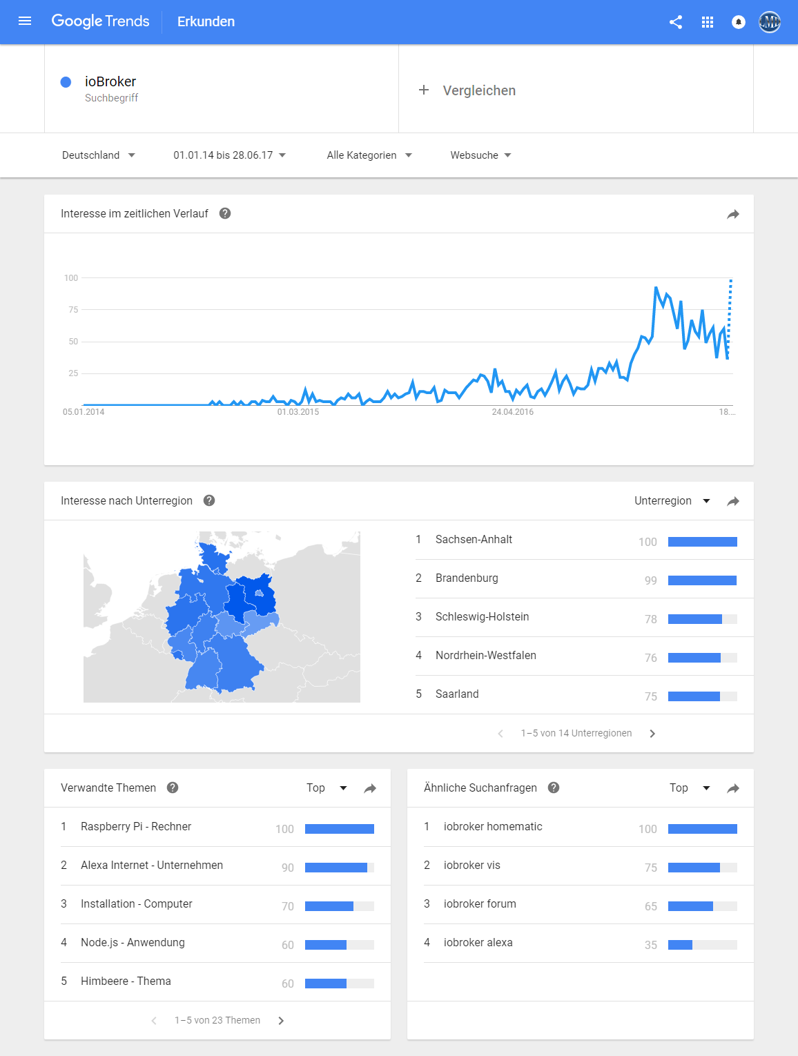Go to previous Themen page
Image resolution: width=798 pixels, height=1056 pixels.
(x=154, y=1021)
